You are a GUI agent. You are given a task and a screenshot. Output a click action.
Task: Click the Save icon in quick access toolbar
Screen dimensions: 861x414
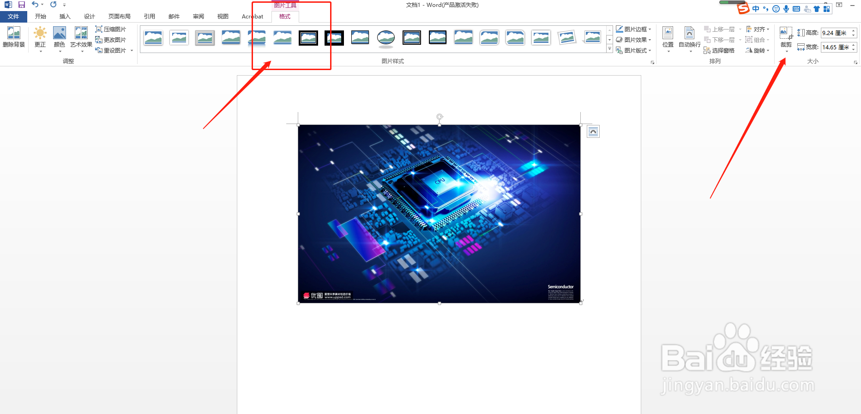22,5
